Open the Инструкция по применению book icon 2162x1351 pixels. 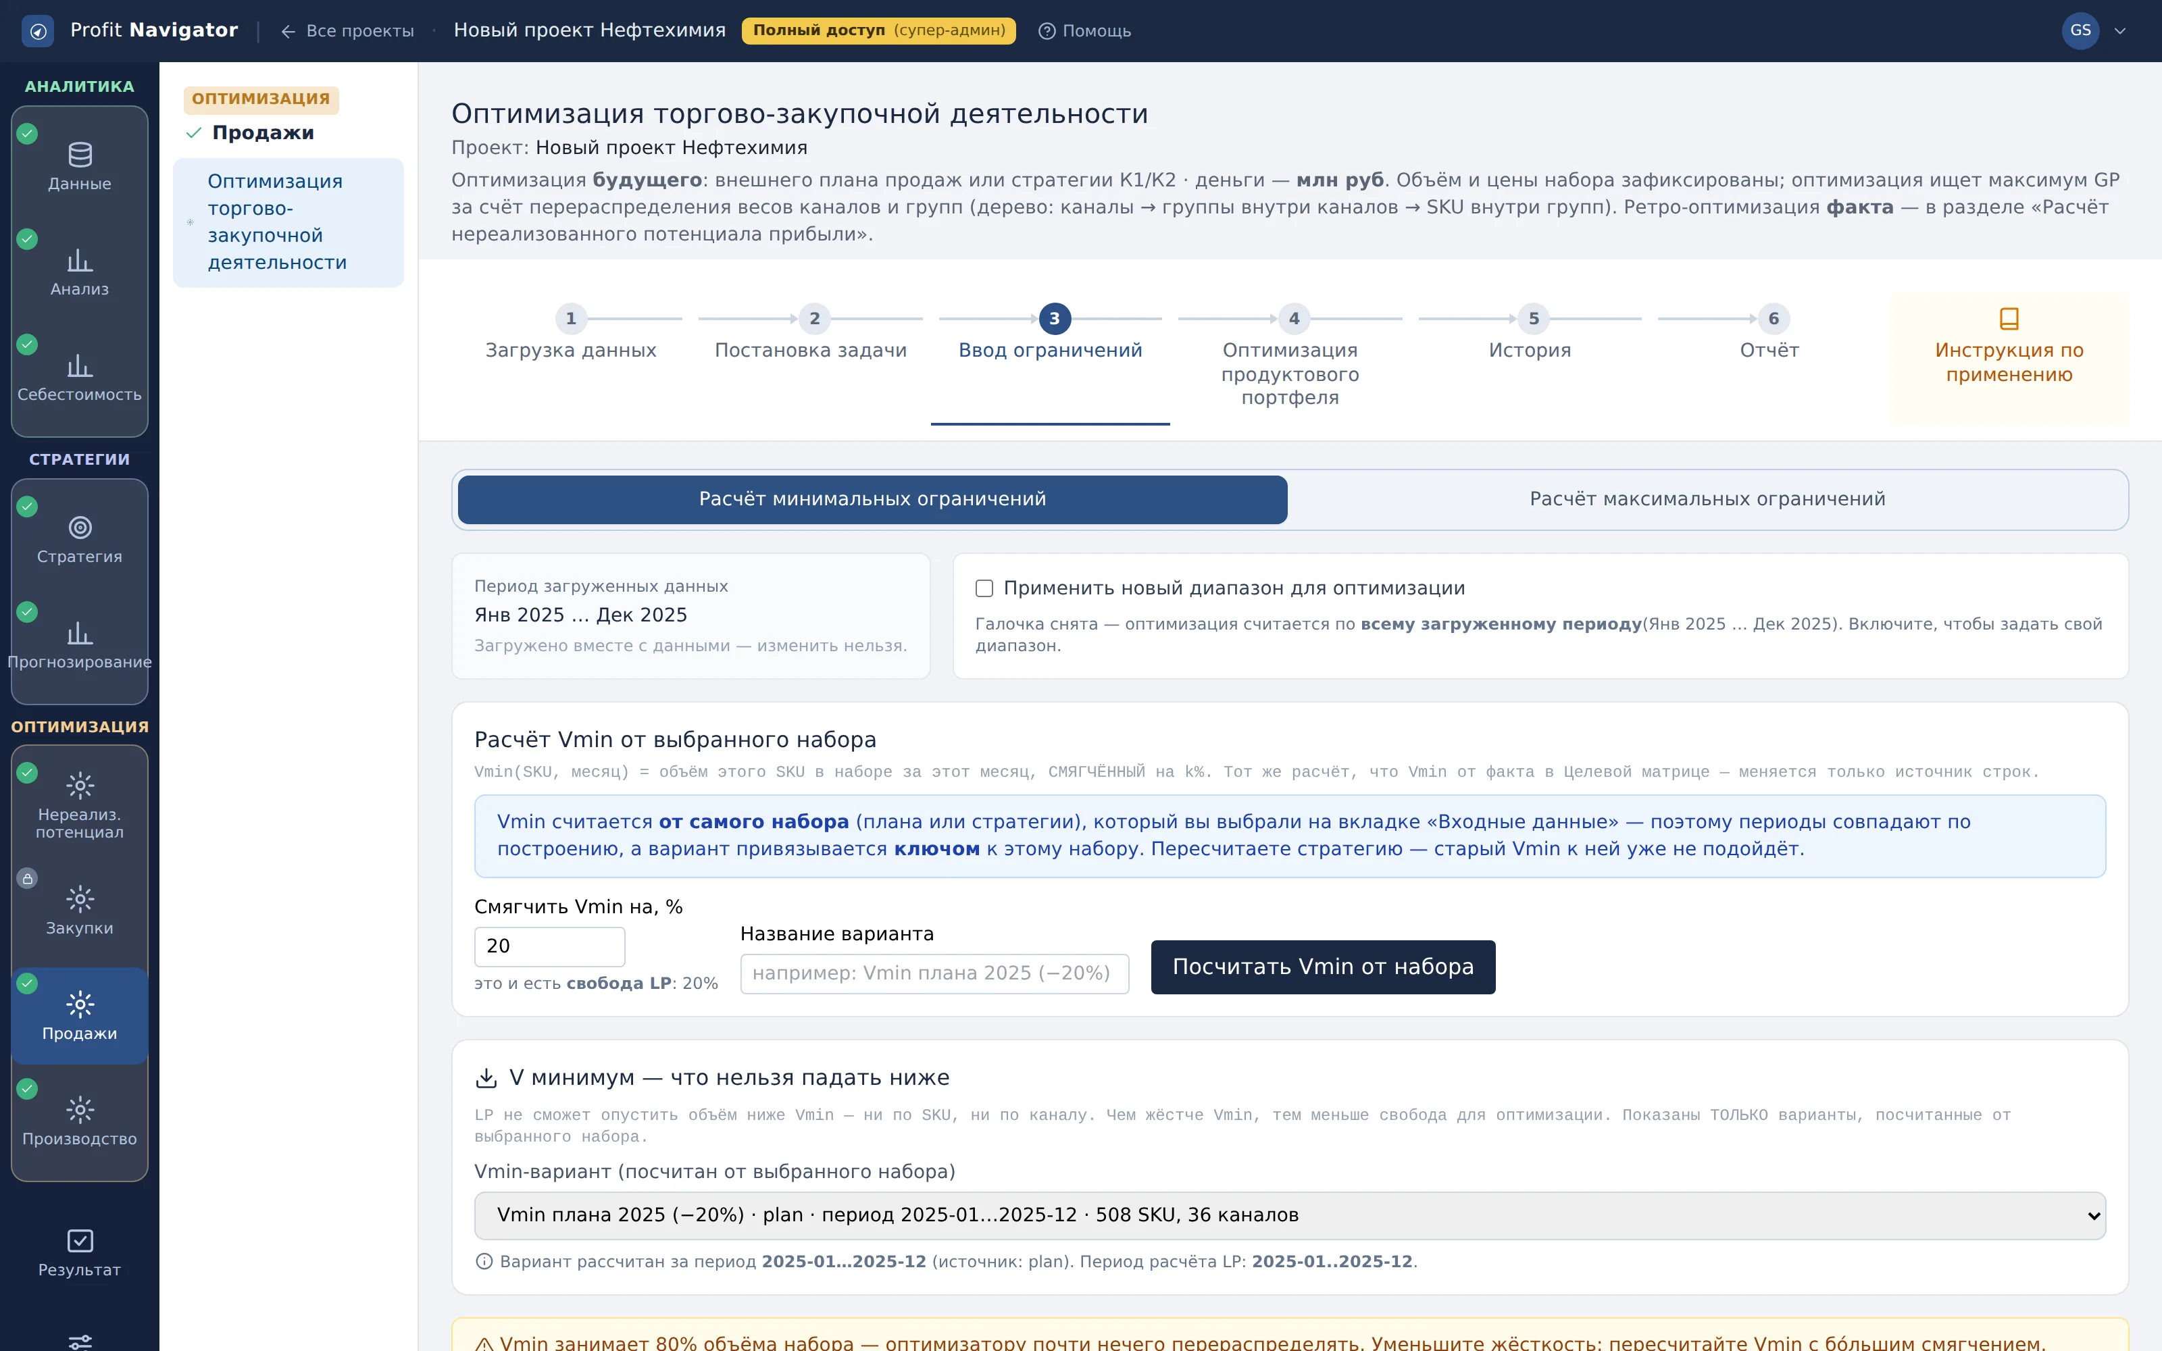click(2009, 319)
